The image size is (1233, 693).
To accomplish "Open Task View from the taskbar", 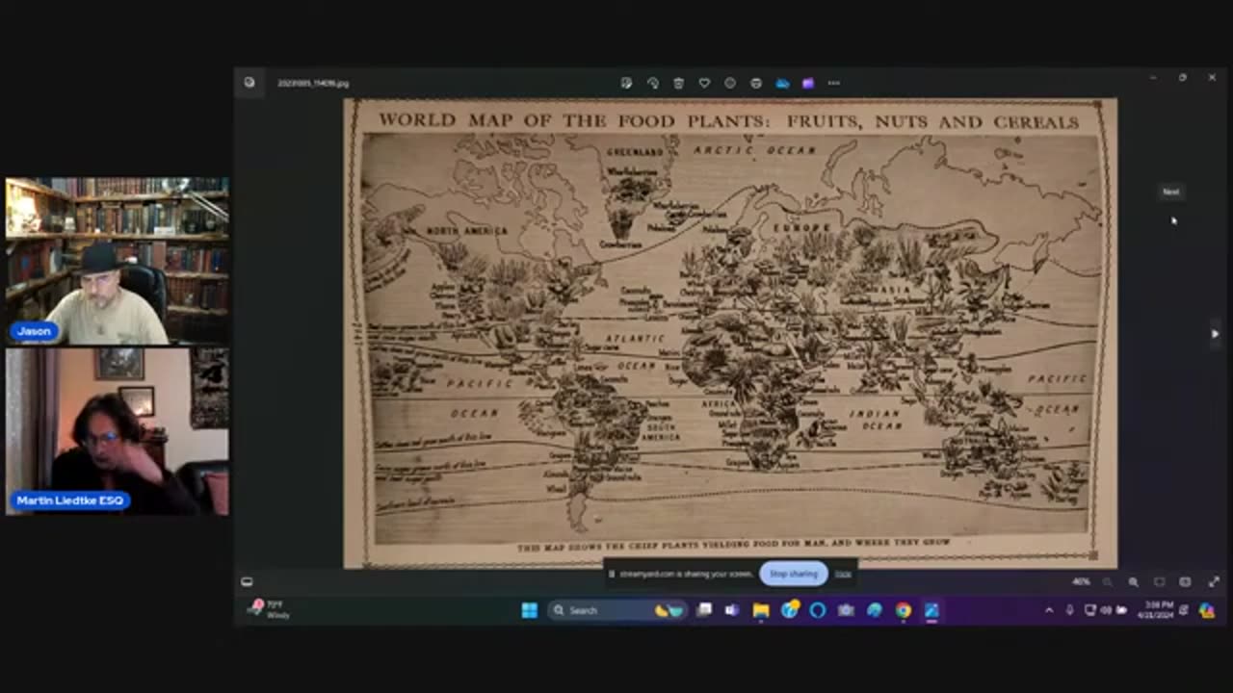I will (704, 610).
